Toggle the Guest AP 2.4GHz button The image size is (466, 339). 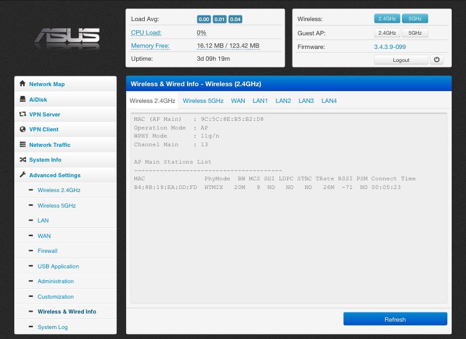coord(387,33)
